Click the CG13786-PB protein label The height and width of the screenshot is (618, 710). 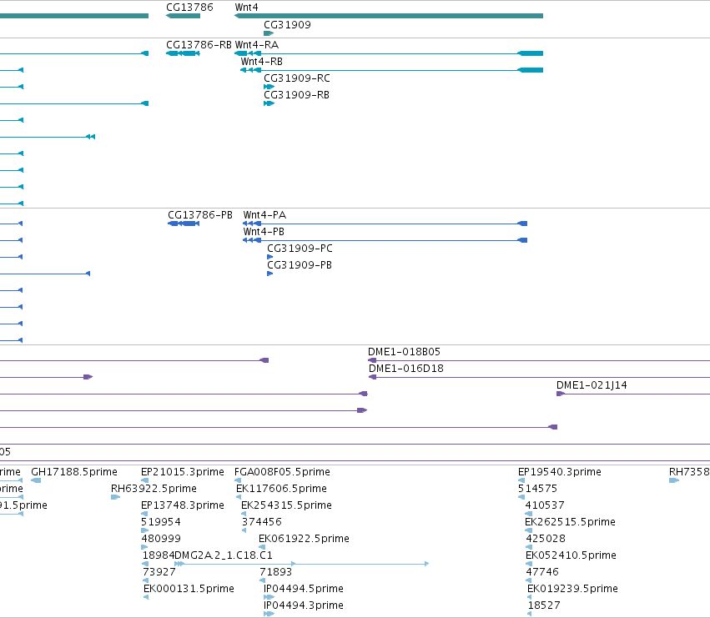click(x=200, y=215)
